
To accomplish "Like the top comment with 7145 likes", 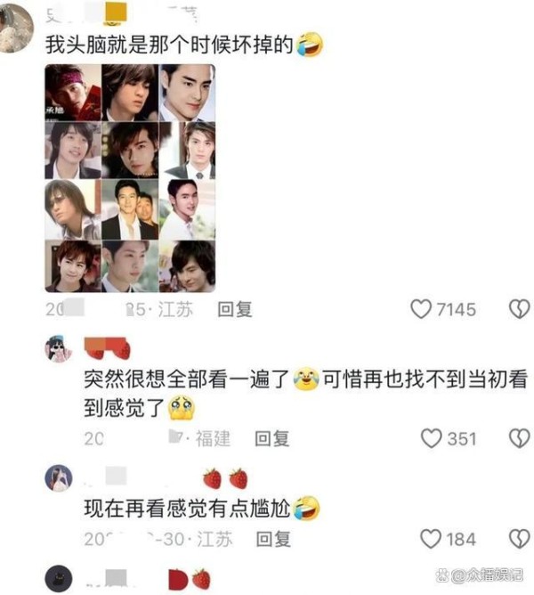I will (421, 309).
